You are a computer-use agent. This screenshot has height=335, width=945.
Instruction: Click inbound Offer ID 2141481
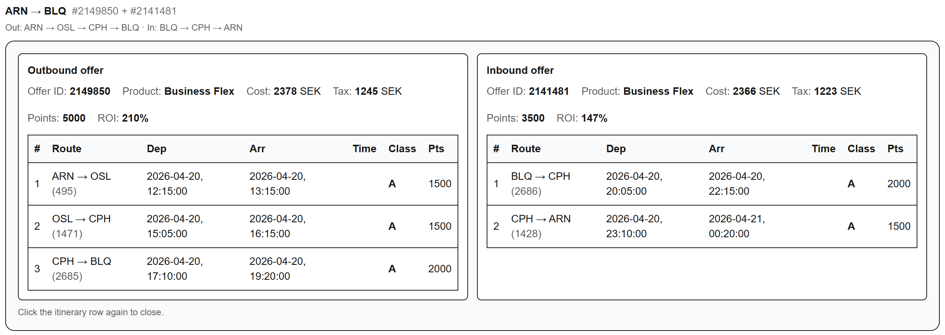tap(549, 91)
